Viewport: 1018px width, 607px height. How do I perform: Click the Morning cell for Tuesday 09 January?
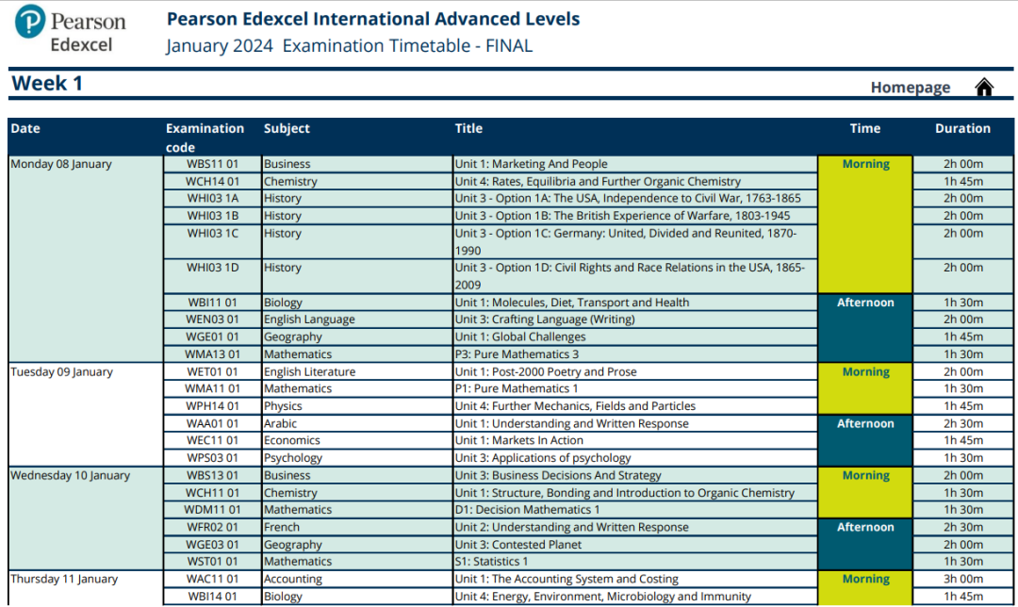(864, 388)
